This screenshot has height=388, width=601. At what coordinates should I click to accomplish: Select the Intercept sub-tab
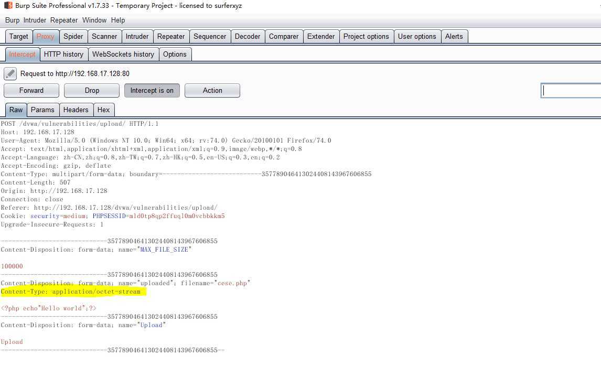pyautogui.click(x=22, y=55)
